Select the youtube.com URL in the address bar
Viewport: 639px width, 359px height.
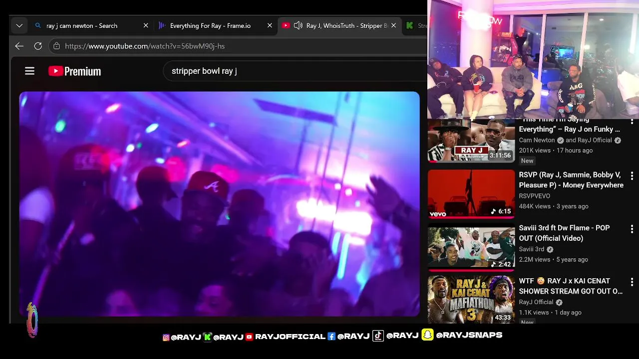pyautogui.click(x=145, y=46)
